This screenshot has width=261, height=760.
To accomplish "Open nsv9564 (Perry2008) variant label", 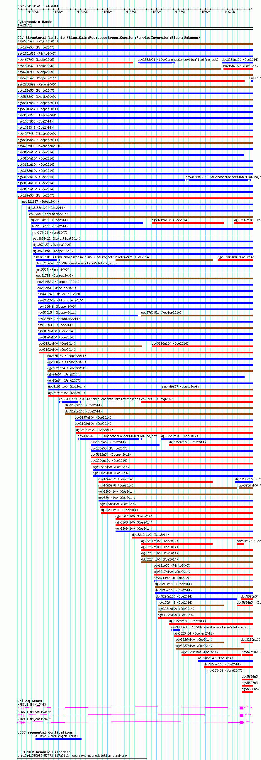I will [x=52, y=270].
